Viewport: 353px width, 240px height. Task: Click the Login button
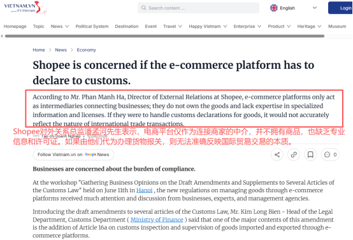click(341, 8)
